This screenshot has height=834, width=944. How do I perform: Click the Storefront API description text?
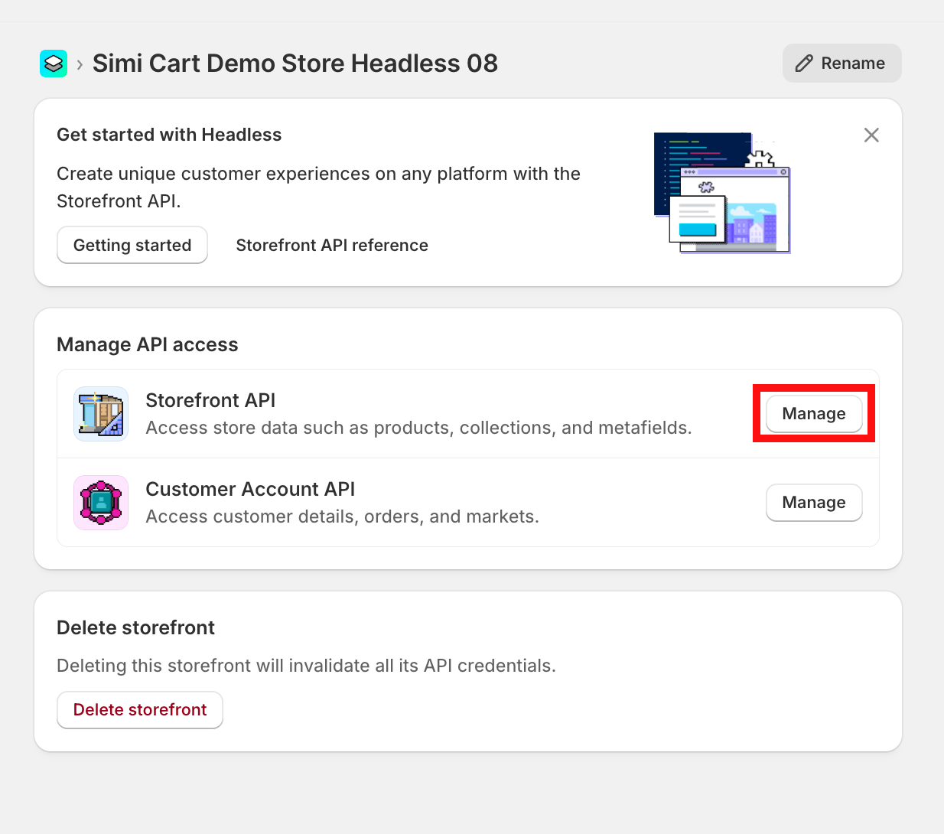point(418,428)
